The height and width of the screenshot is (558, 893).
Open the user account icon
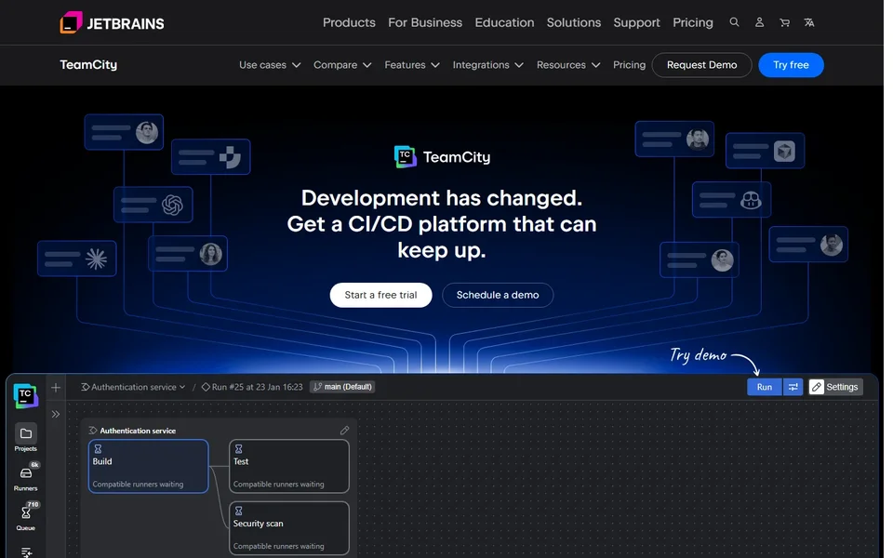759,22
